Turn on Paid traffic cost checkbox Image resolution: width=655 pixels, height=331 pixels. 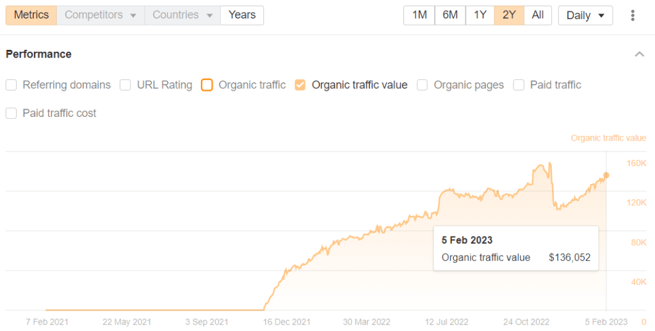12,113
